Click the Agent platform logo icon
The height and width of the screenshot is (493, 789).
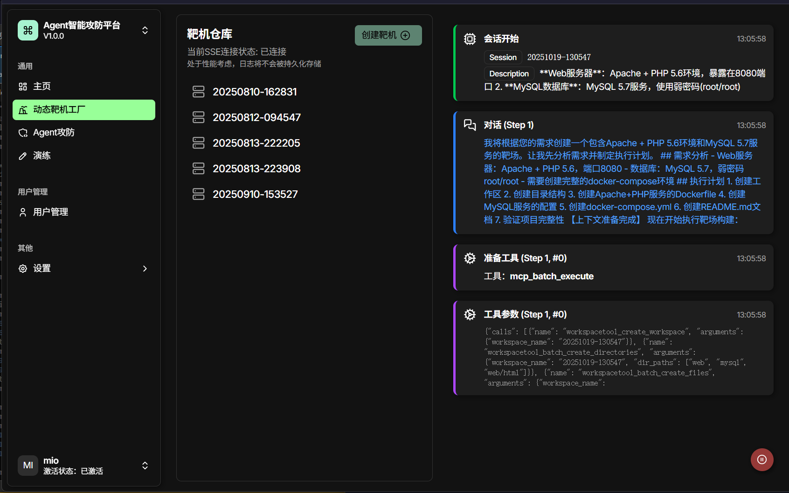(x=28, y=30)
